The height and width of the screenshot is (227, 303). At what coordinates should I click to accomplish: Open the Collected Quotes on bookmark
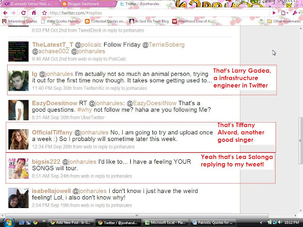(106, 21)
